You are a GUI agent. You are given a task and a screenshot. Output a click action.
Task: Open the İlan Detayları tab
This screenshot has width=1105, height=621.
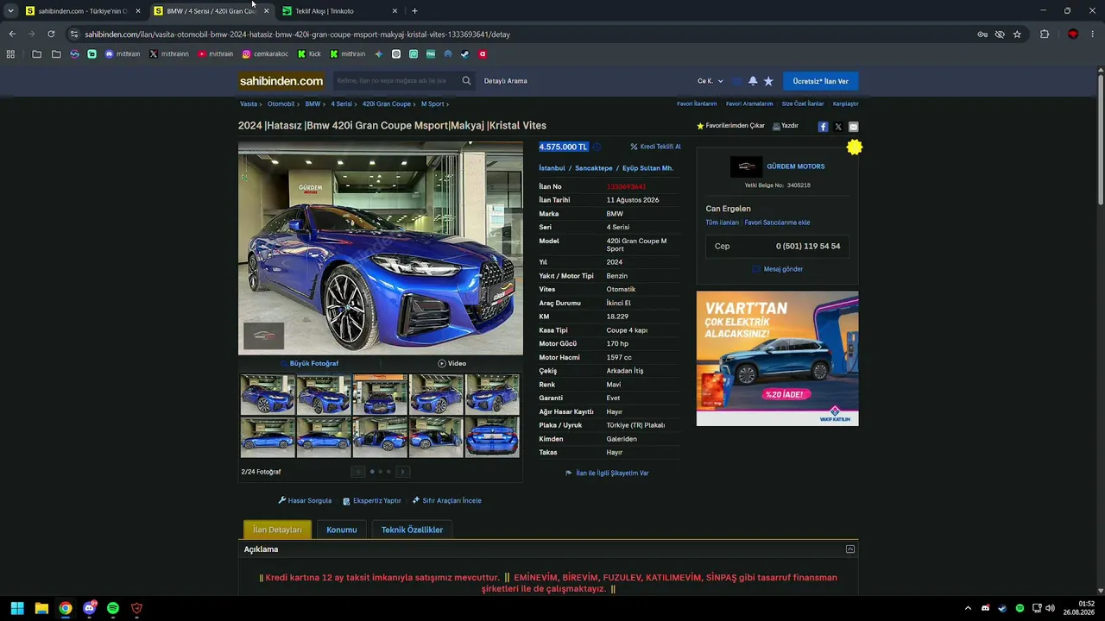coord(277,530)
